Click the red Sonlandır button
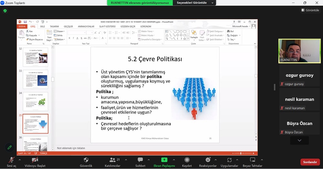Viewport: 323px width, 169px height. point(310,162)
